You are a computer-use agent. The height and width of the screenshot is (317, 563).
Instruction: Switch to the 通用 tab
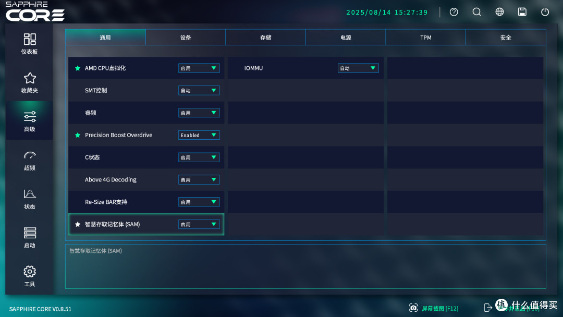105,38
